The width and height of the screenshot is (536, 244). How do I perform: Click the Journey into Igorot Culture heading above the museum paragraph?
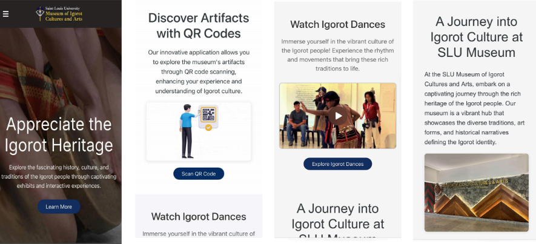click(x=476, y=38)
